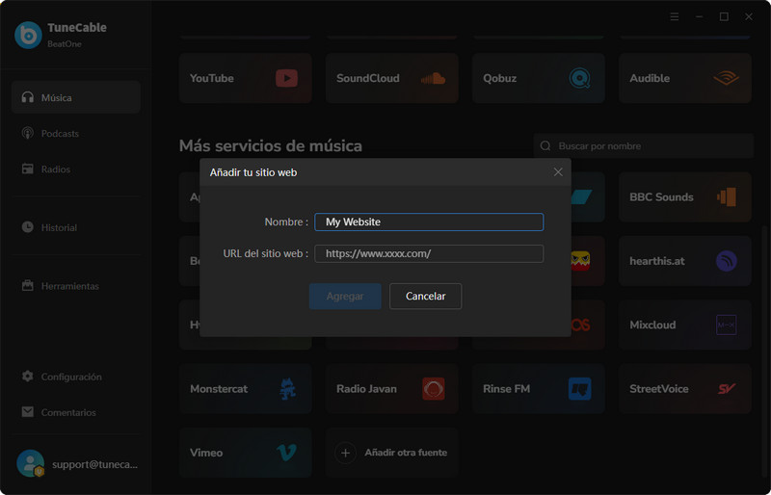Image resolution: width=771 pixels, height=495 pixels.
Task: Open the Historial section
Action: point(76,227)
